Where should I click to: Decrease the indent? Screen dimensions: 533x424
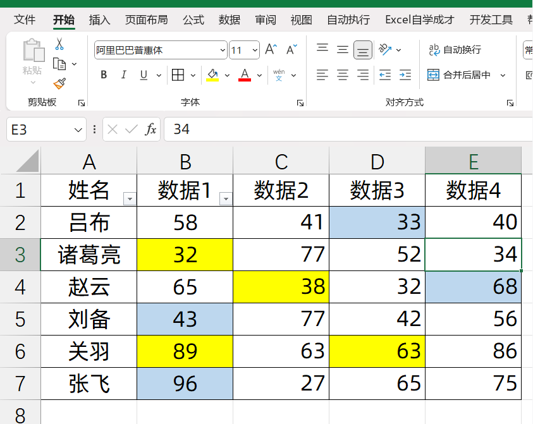pyautogui.click(x=385, y=75)
